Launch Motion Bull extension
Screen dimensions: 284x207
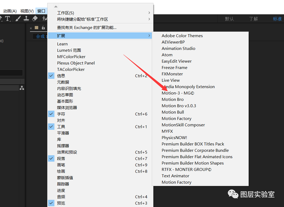point(200,112)
